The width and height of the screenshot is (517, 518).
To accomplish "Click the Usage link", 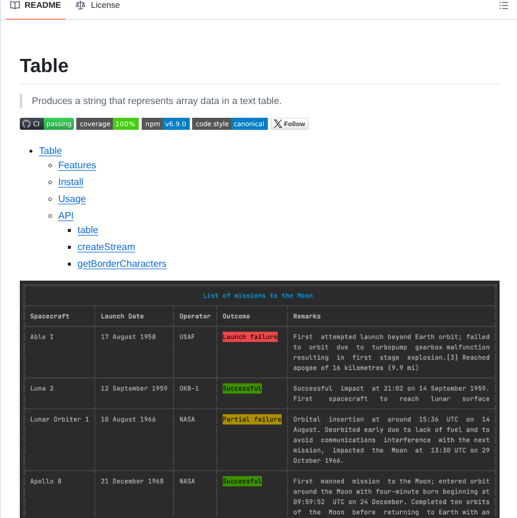I will [71, 199].
